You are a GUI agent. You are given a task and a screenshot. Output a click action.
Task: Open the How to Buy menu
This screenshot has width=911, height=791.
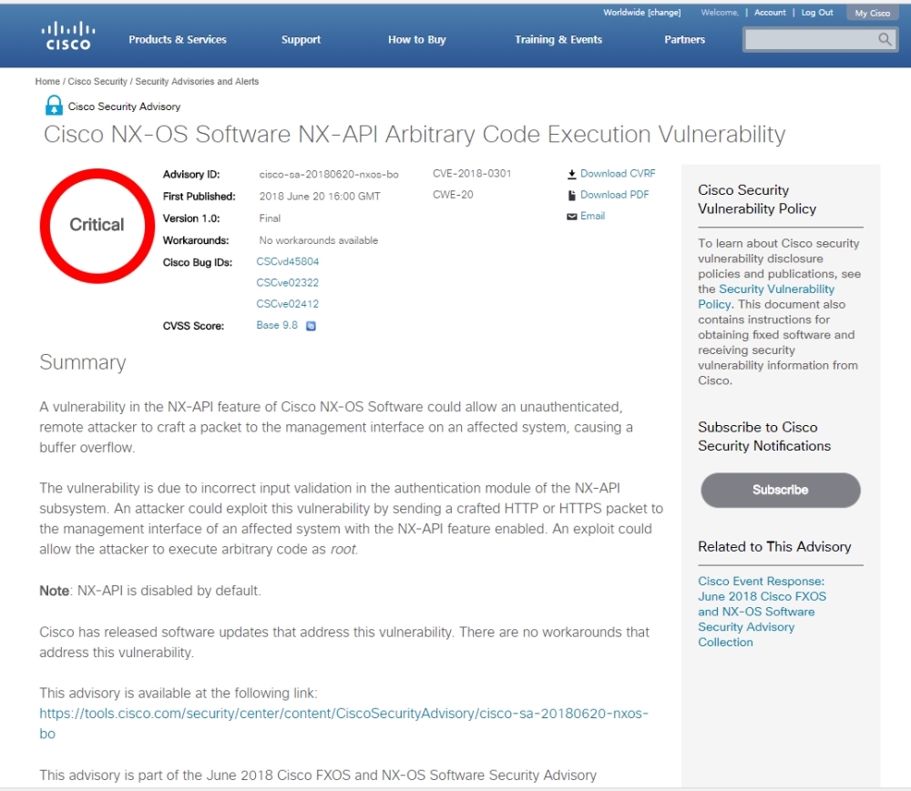(417, 39)
